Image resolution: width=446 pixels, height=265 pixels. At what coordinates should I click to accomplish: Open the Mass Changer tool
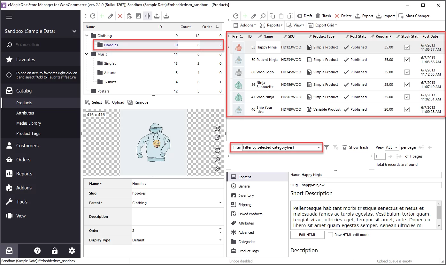[414, 16]
